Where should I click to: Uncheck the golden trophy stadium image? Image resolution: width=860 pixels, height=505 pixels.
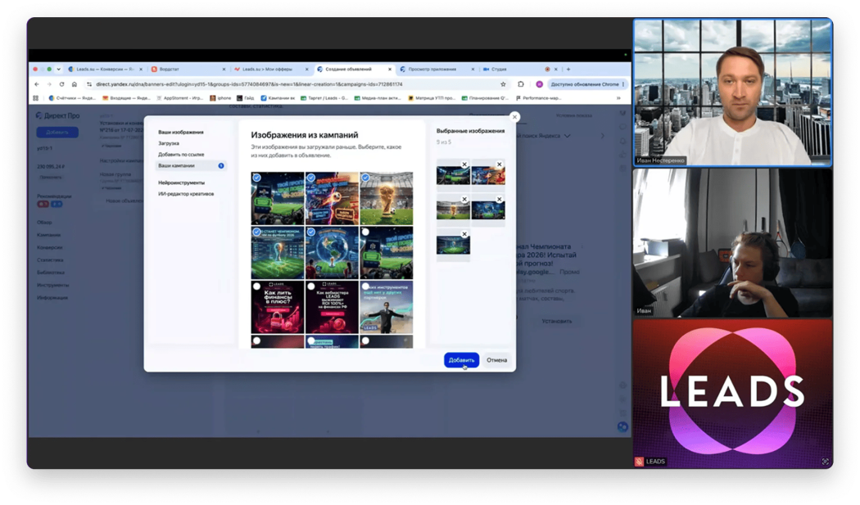click(x=366, y=178)
